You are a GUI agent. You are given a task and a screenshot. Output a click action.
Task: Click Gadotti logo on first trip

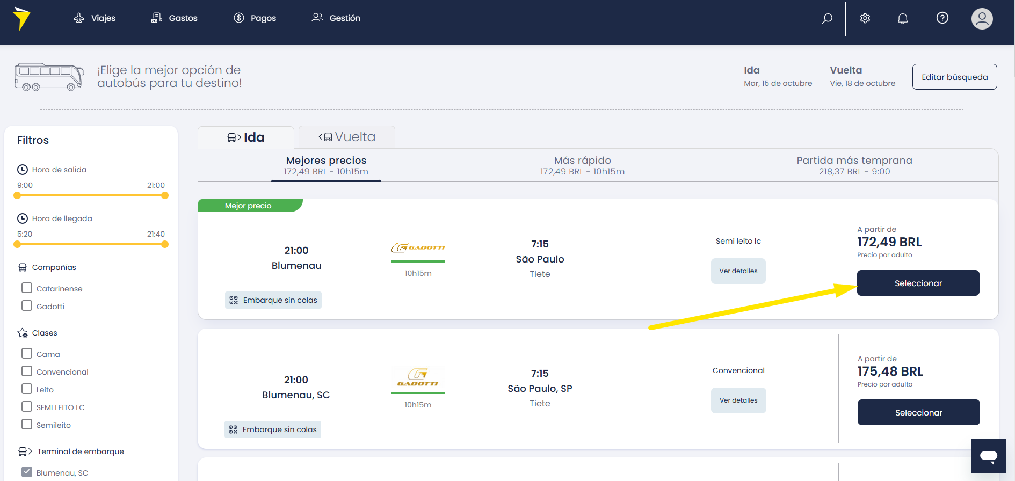[x=418, y=247]
